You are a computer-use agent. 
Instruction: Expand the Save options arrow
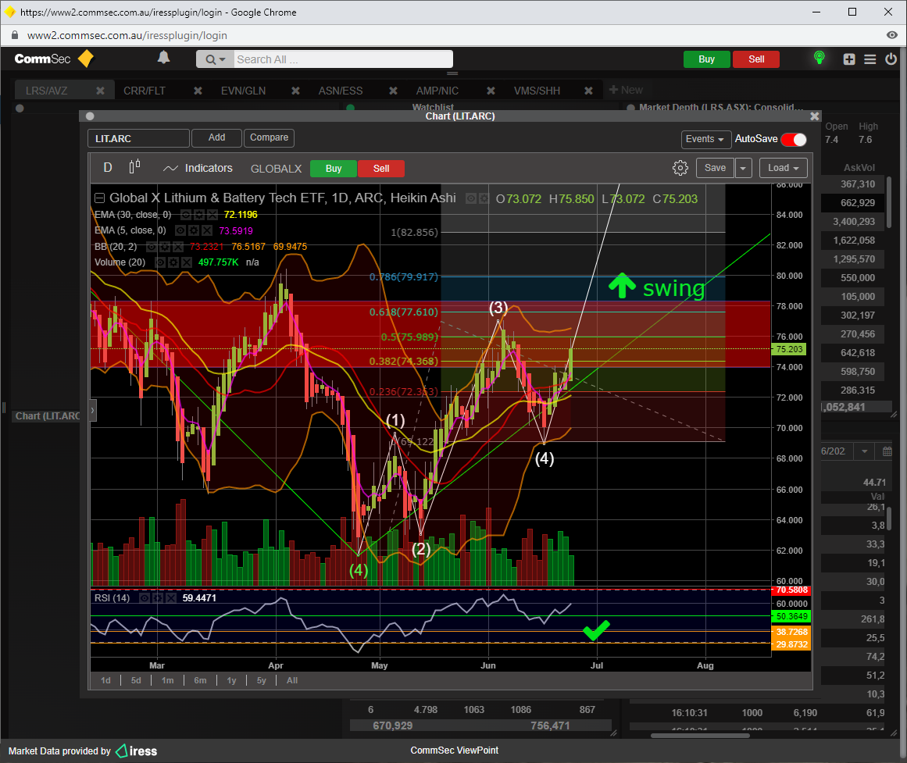743,168
